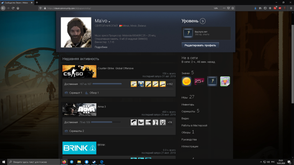
Task: Open the years of service badge under Значки
Action: pyautogui.click(x=212, y=81)
